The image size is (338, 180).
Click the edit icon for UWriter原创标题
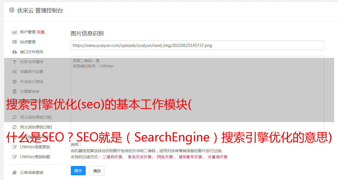pos(15,157)
